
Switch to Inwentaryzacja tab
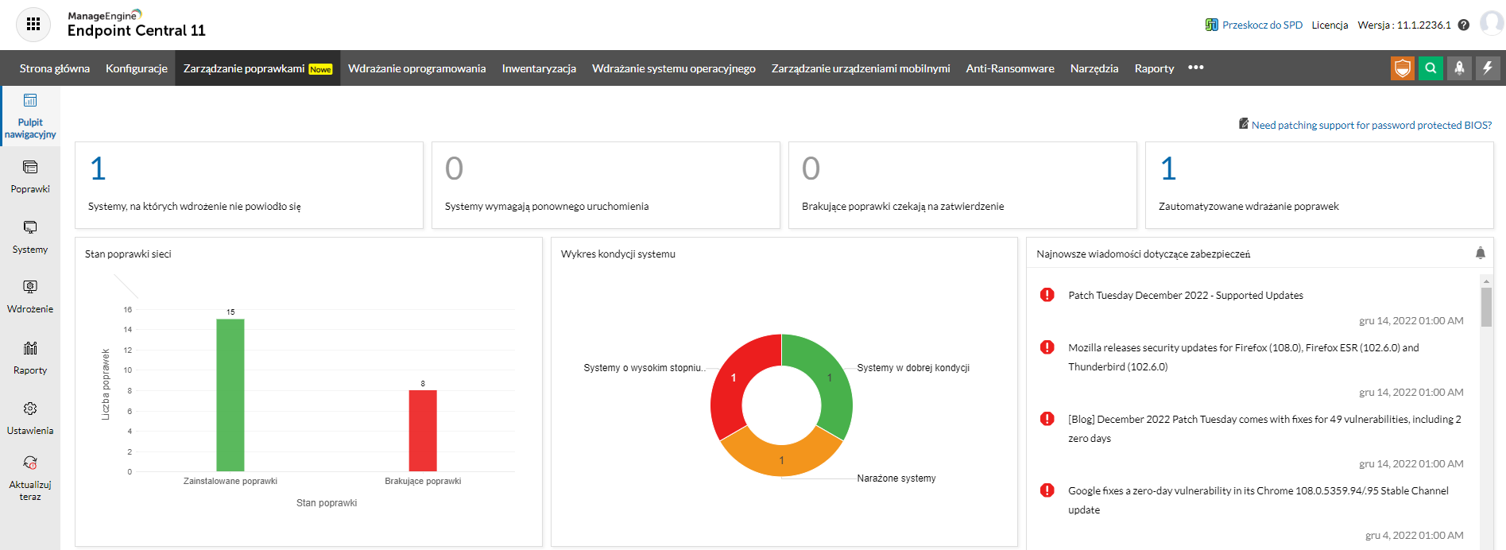click(x=539, y=68)
